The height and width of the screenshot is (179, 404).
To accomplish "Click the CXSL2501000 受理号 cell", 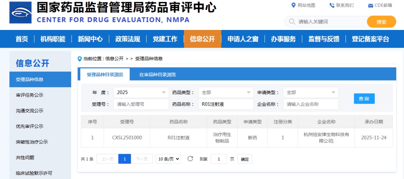I will (x=127, y=138).
